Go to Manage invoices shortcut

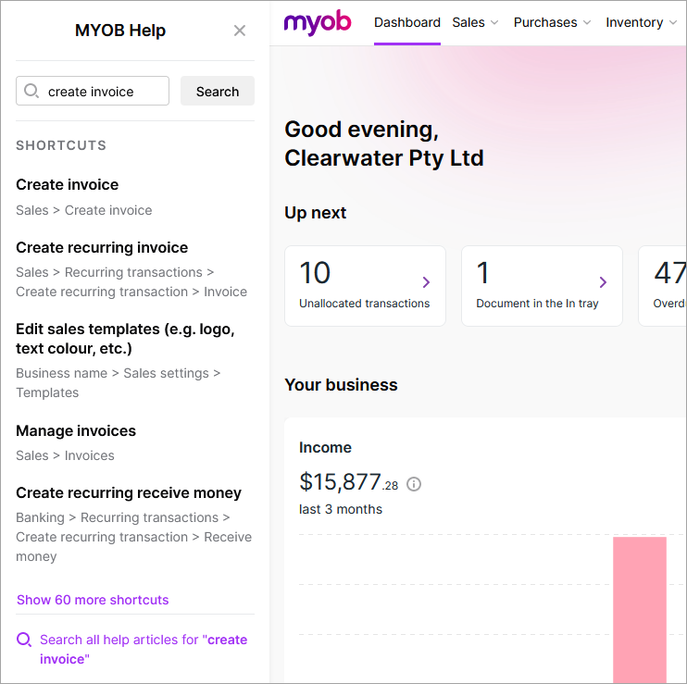[76, 430]
